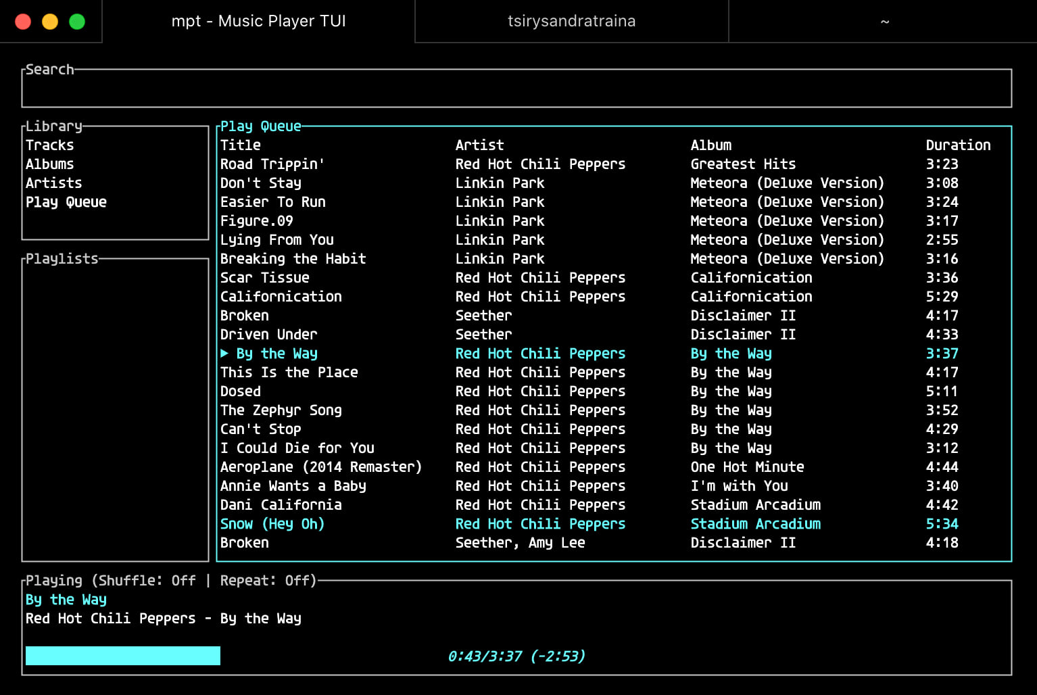Click the yellow minimize window button
Image resolution: width=1037 pixels, height=695 pixels.
pyautogui.click(x=50, y=22)
